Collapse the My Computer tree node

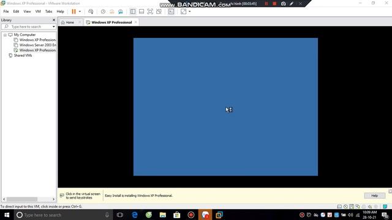point(5,35)
